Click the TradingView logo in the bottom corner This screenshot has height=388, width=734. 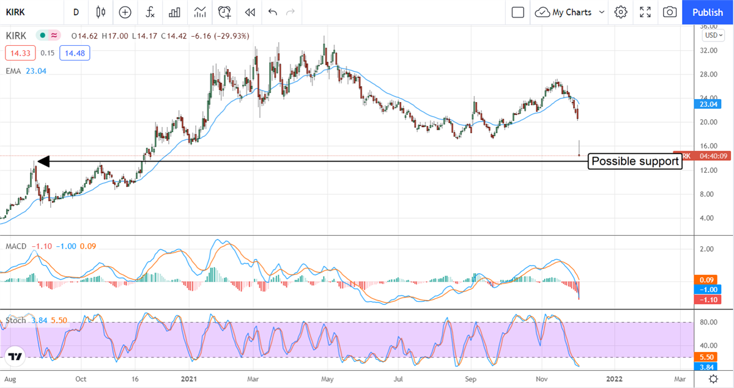(15, 356)
